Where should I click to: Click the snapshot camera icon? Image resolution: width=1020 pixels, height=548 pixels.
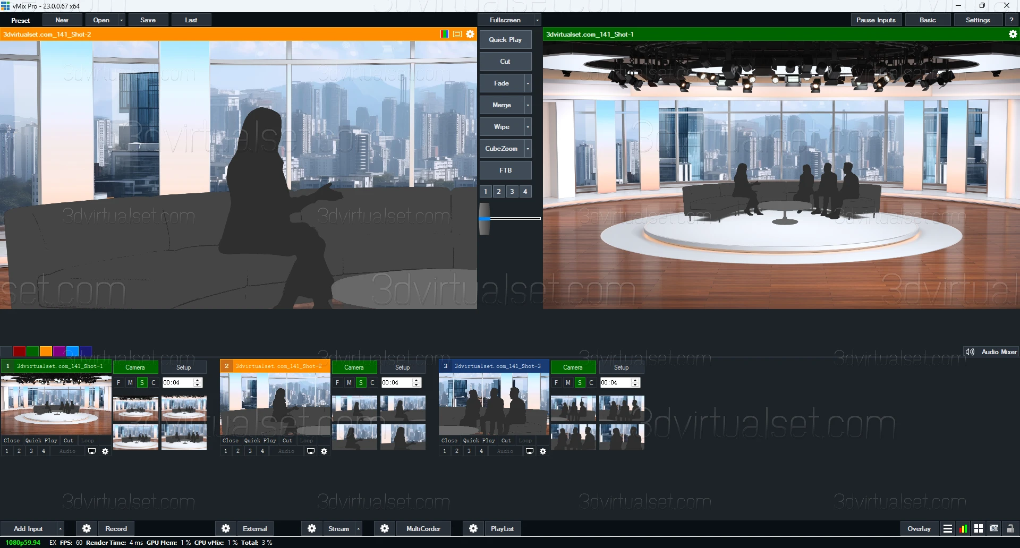pos(994,528)
